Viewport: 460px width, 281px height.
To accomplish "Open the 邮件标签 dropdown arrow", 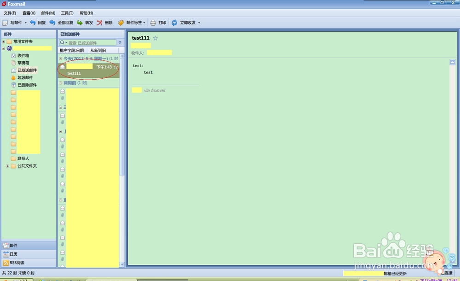I will (144, 23).
